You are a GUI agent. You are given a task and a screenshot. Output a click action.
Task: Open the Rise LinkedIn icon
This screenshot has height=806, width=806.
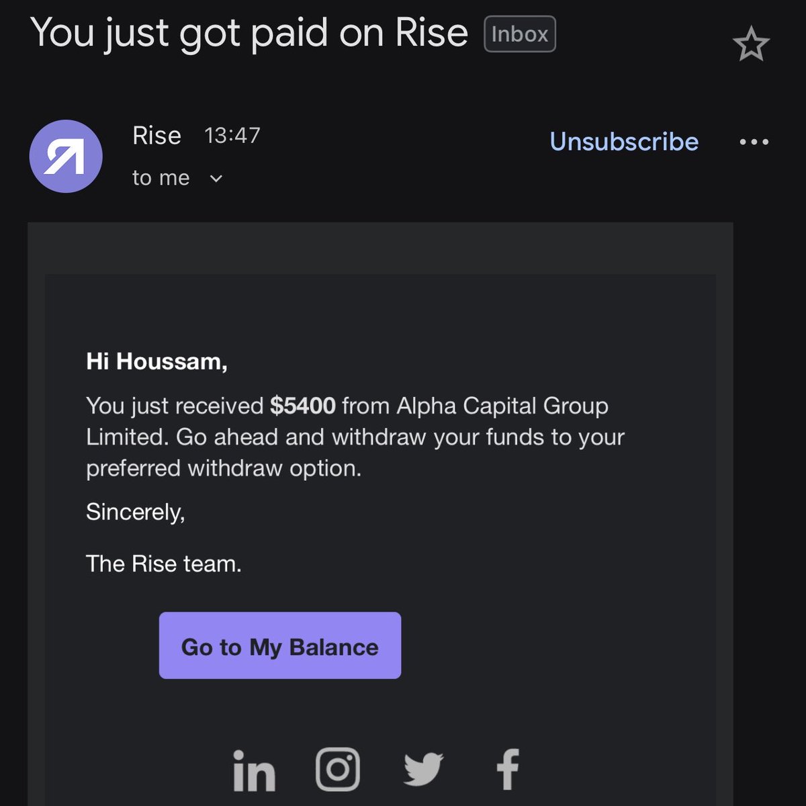(254, 770)
